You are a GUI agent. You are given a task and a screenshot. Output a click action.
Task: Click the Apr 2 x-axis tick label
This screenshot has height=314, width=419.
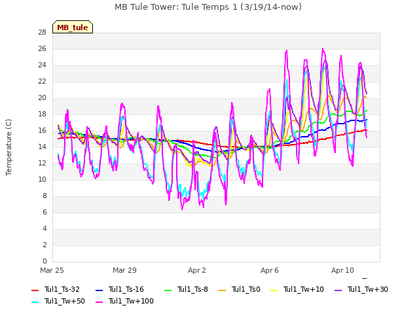click(x=197, y=270)
